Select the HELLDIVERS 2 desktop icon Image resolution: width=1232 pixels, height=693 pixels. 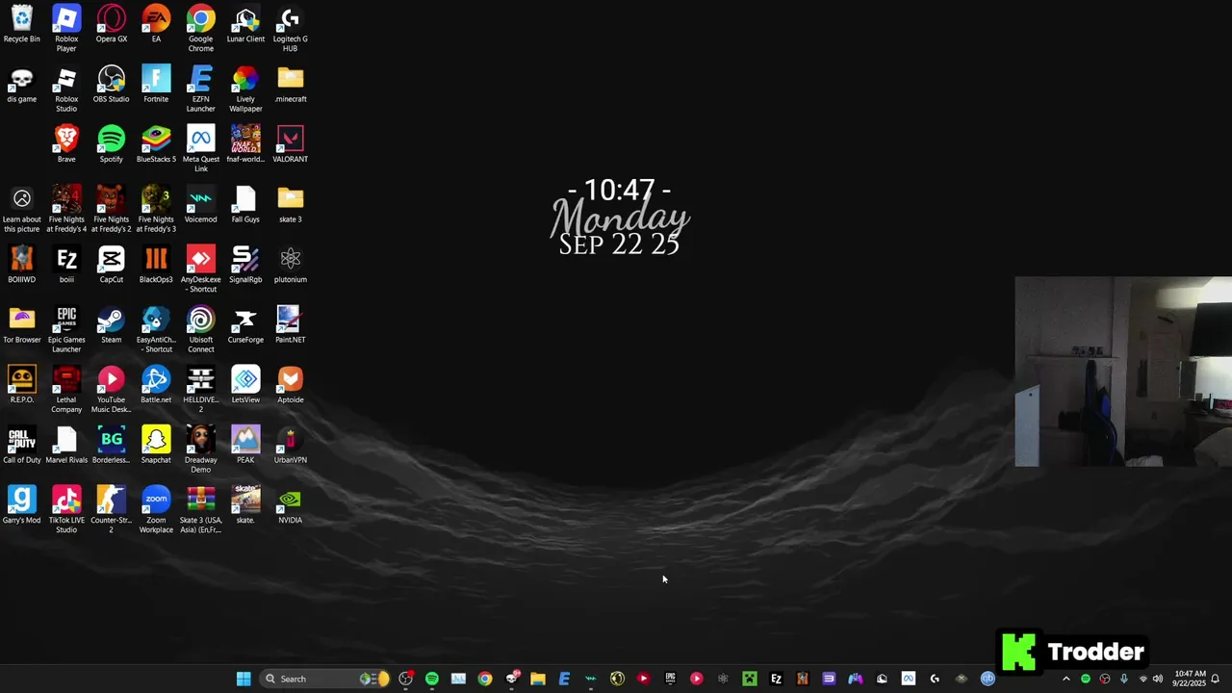200,390
